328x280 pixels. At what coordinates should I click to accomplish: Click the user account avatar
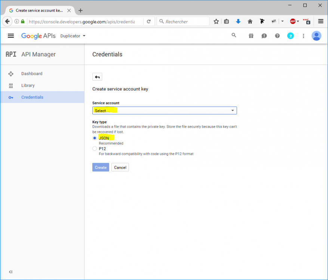(316, 36)
